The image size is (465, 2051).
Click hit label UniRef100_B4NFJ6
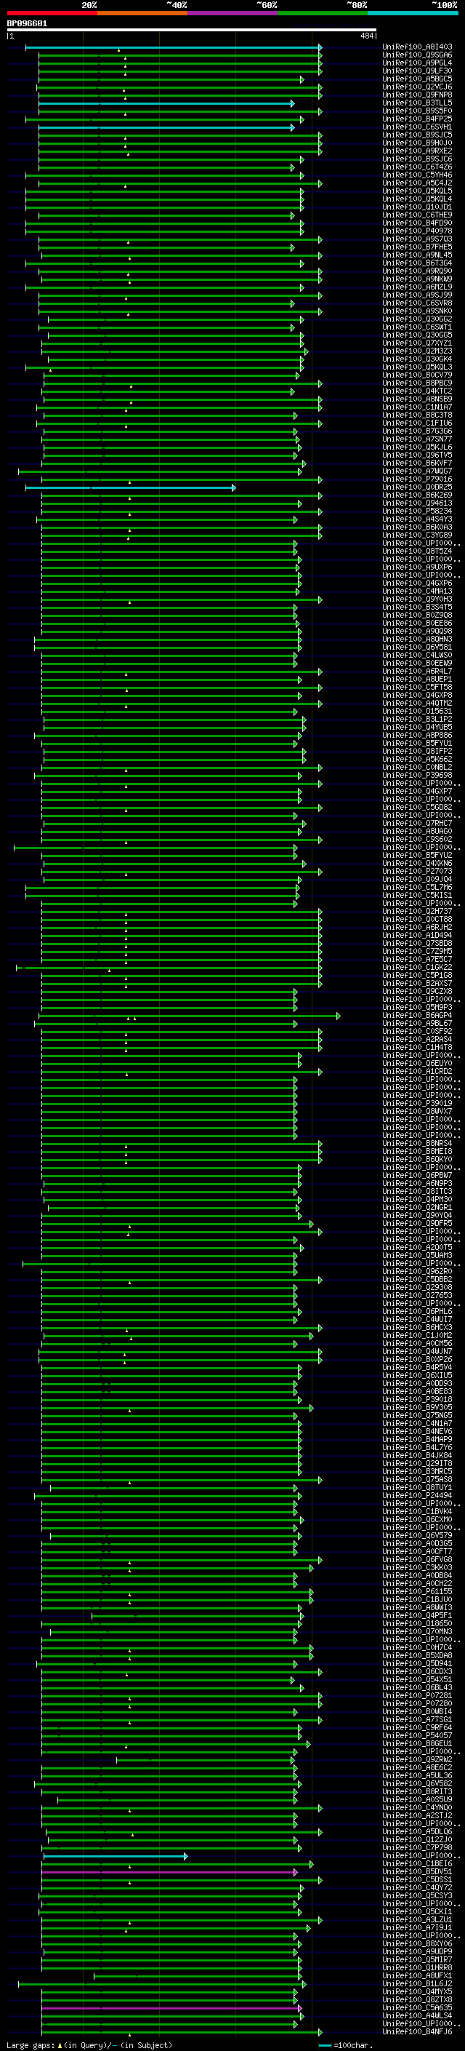(417, 2032)
